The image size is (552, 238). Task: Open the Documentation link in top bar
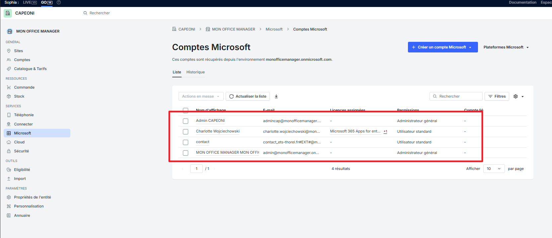[522, 2]
